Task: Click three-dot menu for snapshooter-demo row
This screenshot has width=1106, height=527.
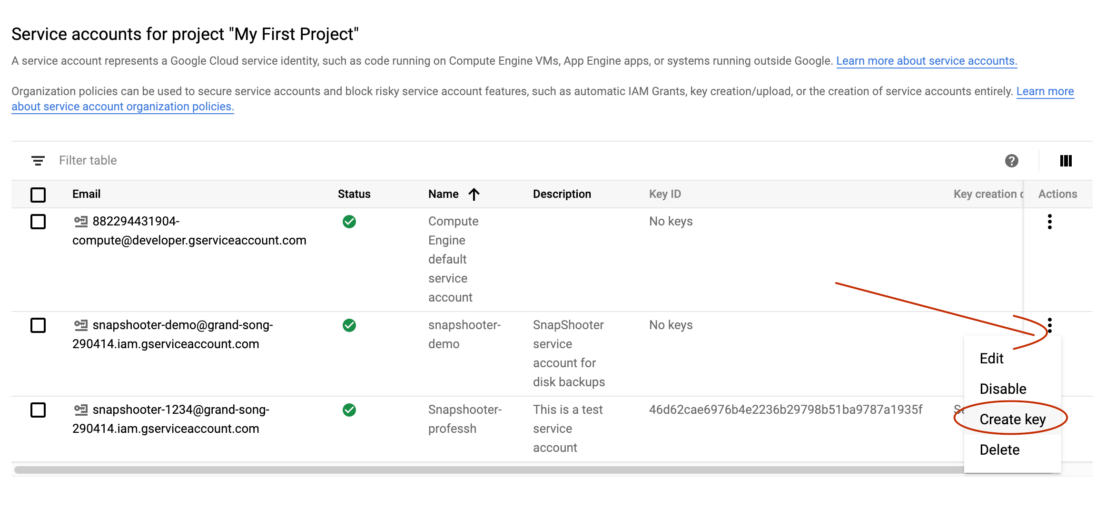Action: (x=1049, y=325)
